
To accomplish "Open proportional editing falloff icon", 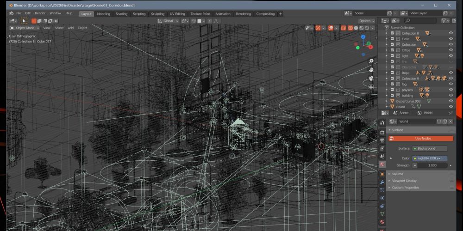I will 216,21.
